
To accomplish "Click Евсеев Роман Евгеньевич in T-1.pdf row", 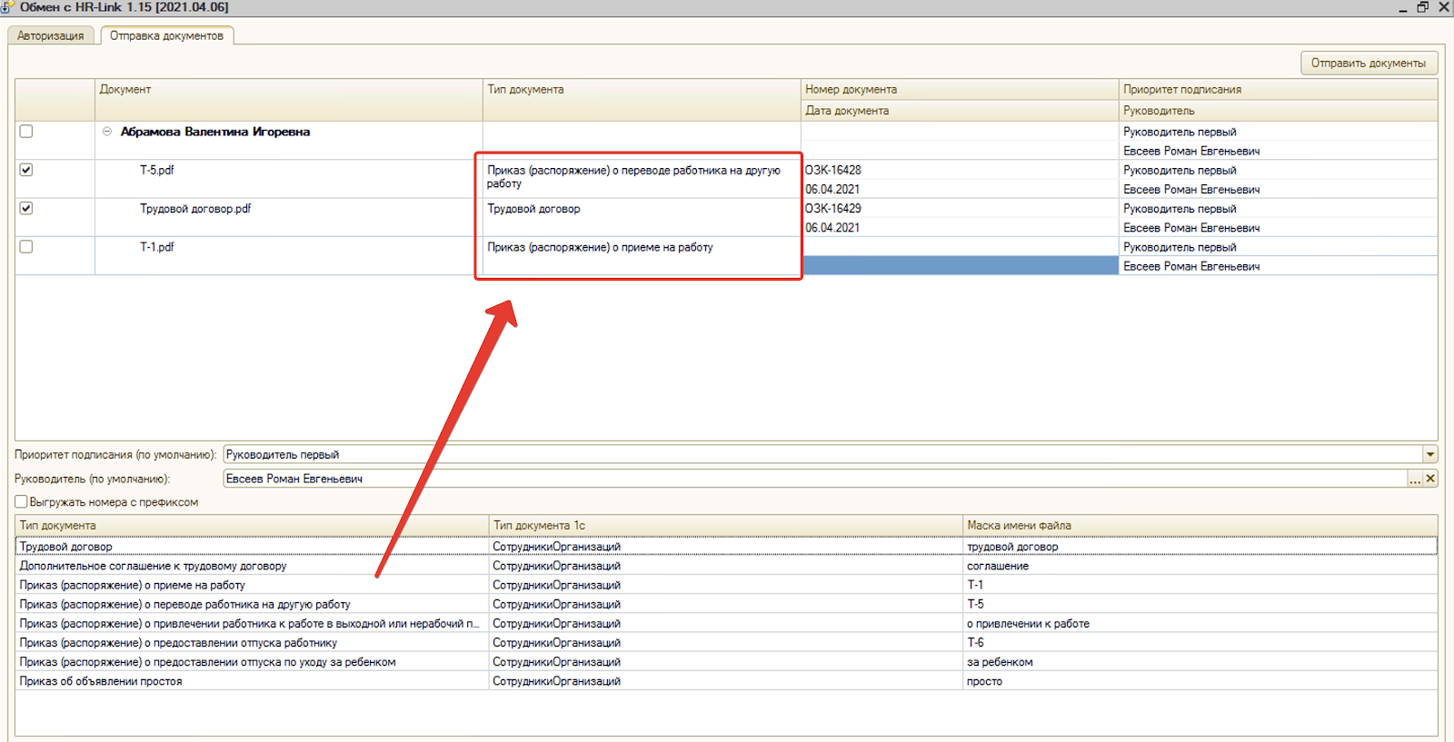I will pyautogui.click(x=1191, y=266).
